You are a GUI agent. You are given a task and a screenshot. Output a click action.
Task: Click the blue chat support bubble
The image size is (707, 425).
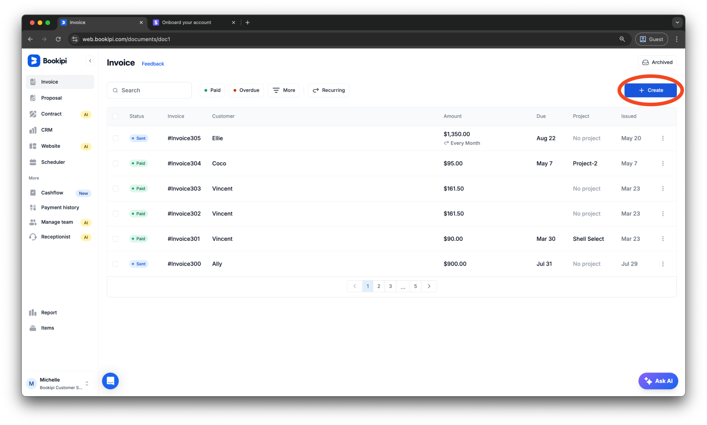110,381
